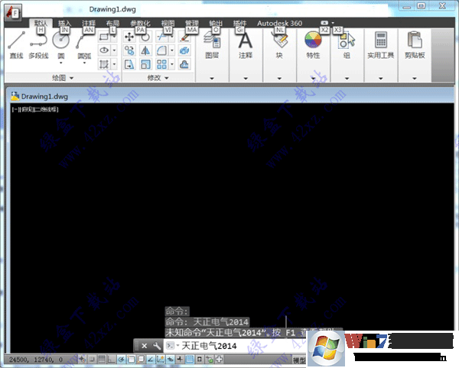Image resolution: width=459 pixels, height=368 pixels.
Task: Select the Stretch tool in modify panel
Action: (129, 64)
